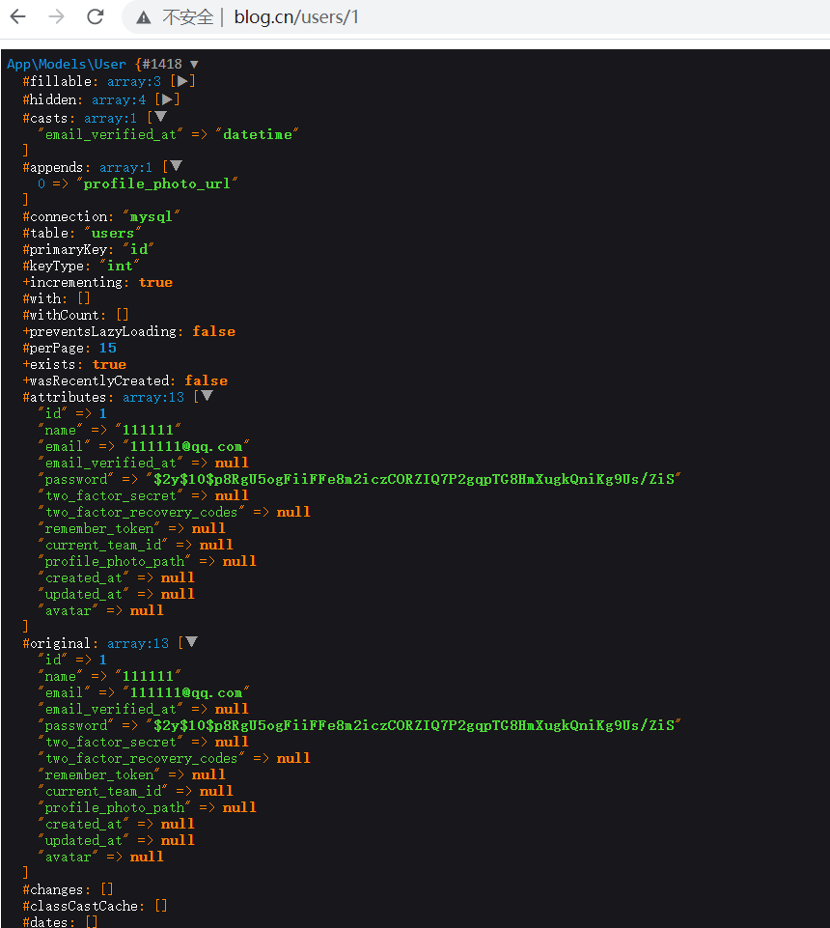Click current_team_id null in #original

[216, 791]
